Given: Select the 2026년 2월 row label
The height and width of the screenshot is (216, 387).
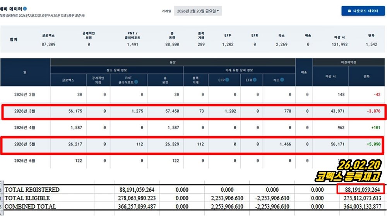Looking at the screenshot, I should coord(26,95).
